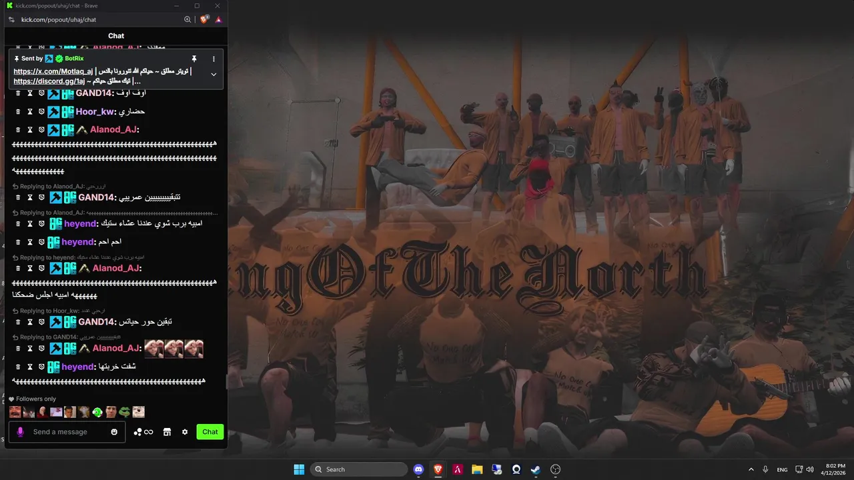Image resolution: width=854 pixels, height=480 pixels.
Task: Expand the pinned message chevron
Action: (213, 74)
